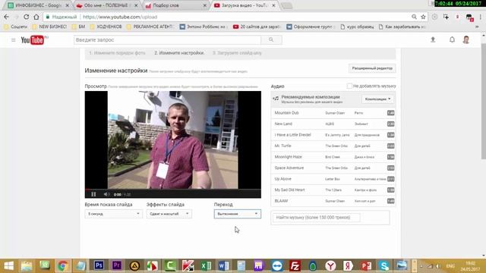The height and width of the screenshot is (273, 486).
Task: Switch to the 'Подбор слов' tab
Action: pyautogui.click(x=175, y=5)
